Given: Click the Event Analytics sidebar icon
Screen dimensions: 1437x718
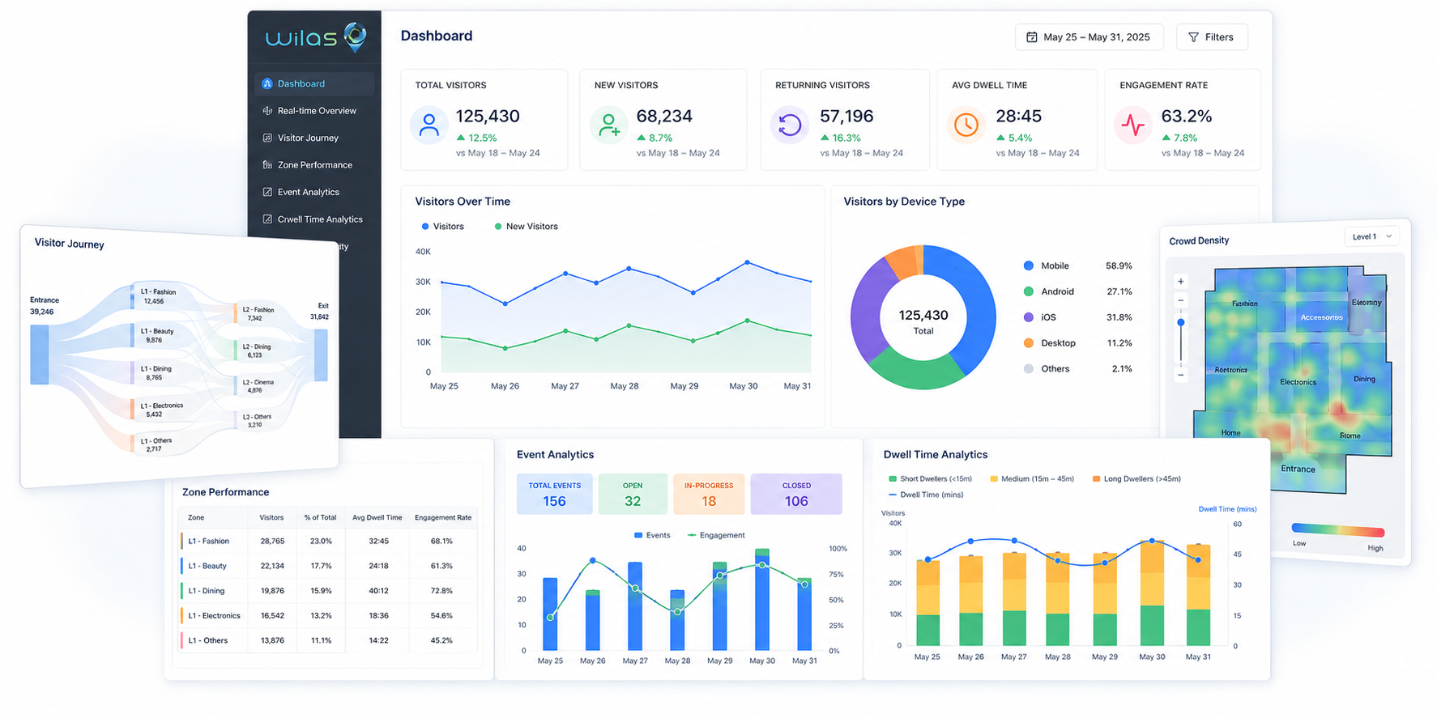Looking at the screenshot, I should [x=267, y=192].
